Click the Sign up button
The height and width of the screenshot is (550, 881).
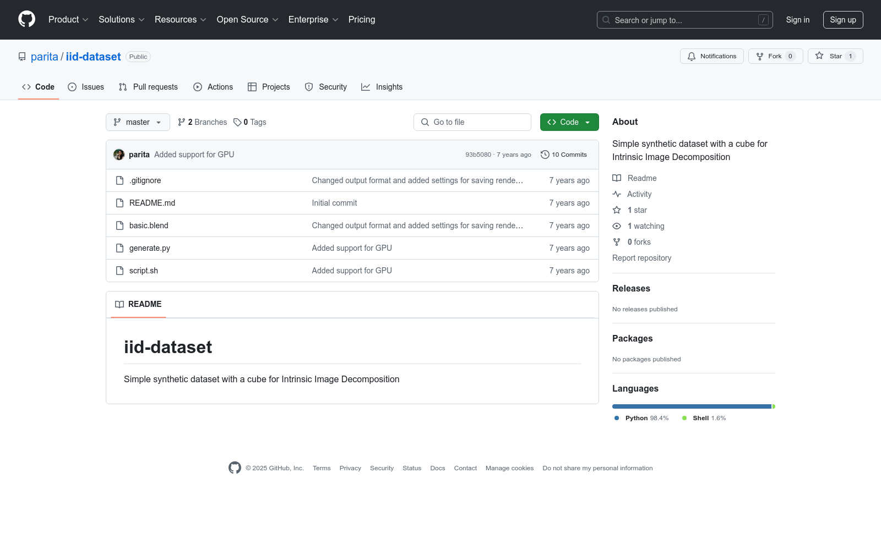tap(843, 20)
